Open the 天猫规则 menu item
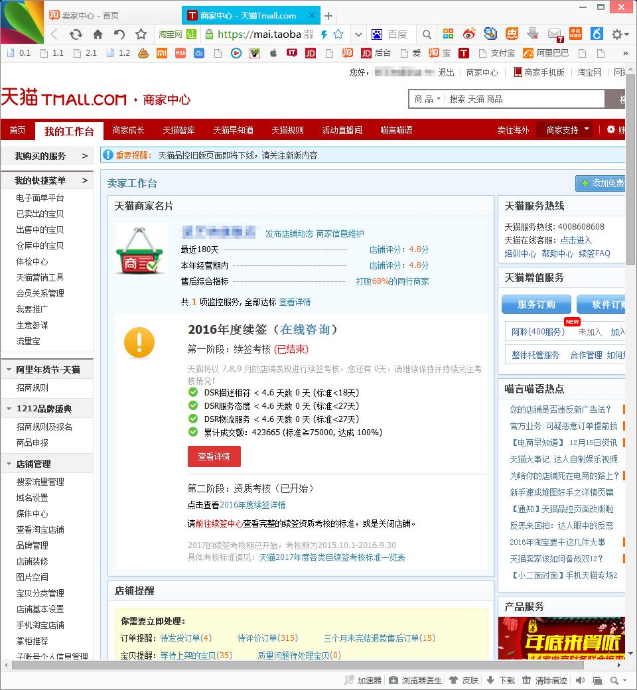This screenshot has height=690, width=637. (x=287, y=130)
